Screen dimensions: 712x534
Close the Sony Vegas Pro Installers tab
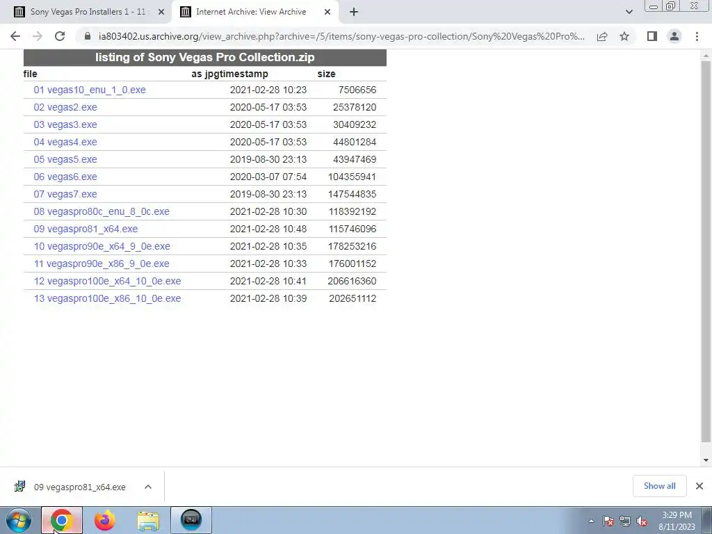click(161, 12)
